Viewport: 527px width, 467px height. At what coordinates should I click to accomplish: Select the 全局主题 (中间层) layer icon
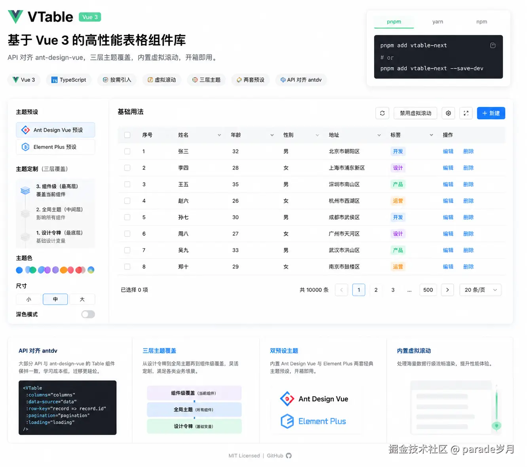coord(25,214)
